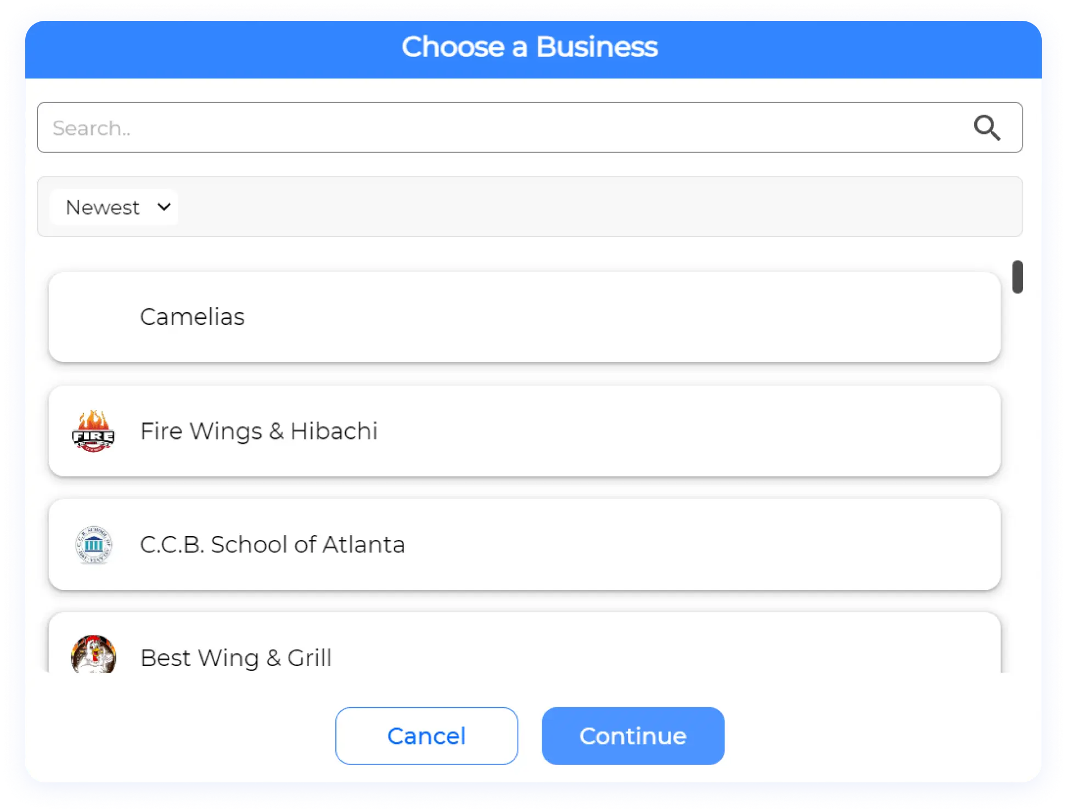This screenshot has height=812, width=1067.
Task: Click the magnifying glass search icon
Action: click(986, 128)
